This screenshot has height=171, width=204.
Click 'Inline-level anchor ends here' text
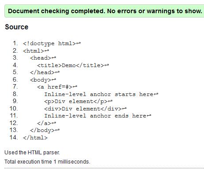[x=95, y=116]
